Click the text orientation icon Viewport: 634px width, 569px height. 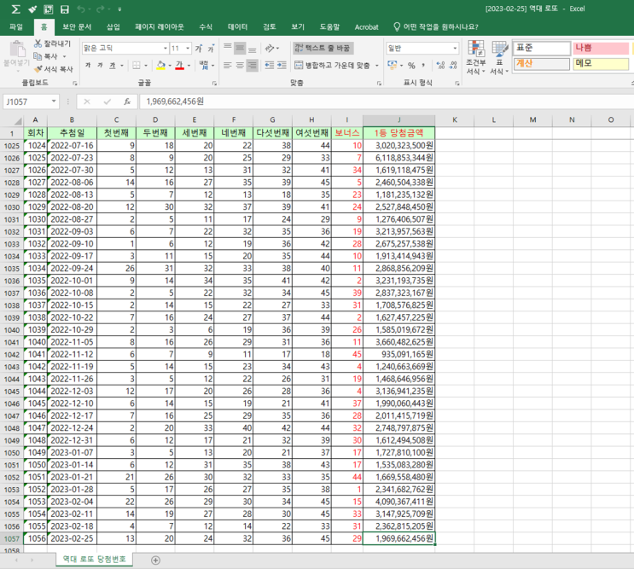(270, 49)
